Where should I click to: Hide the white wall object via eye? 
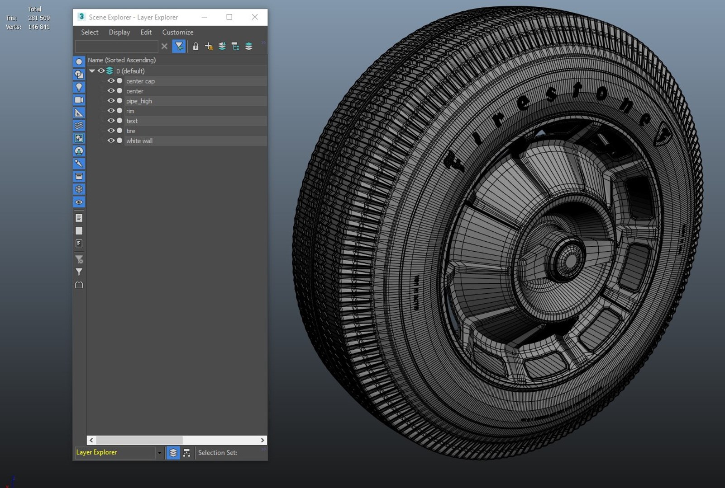click(111, 141)
